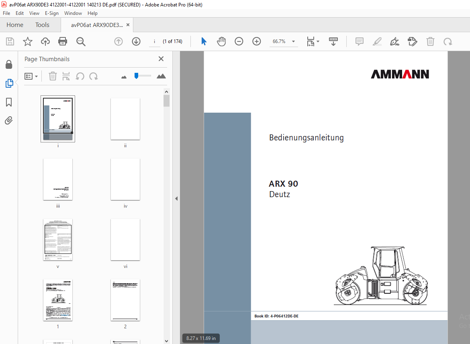
Task: Select the avP06at ARX90DE3 document tab
Action: click(x=96, y=25)
